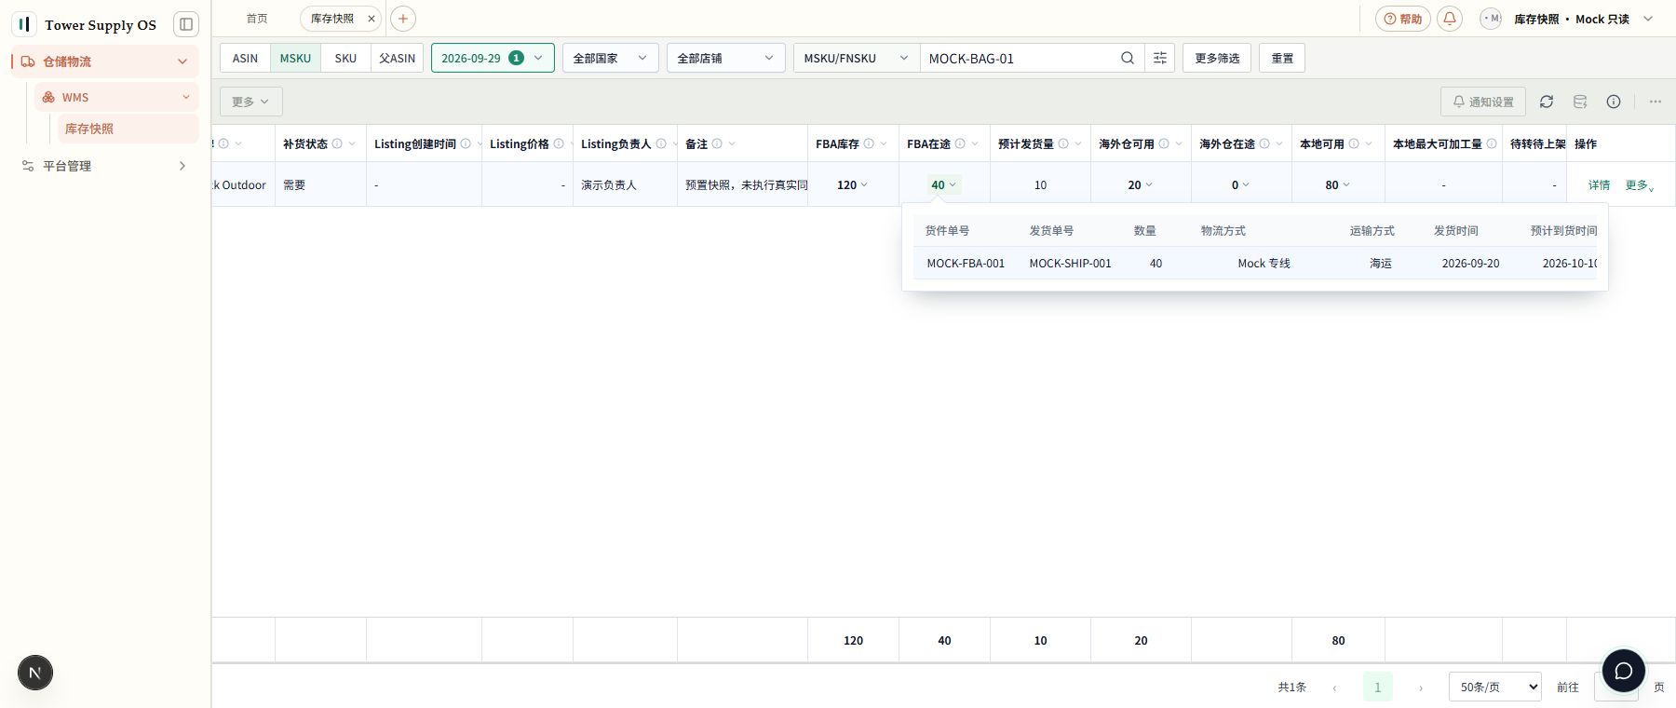Select the MSKU dimension
Screen dimensions: 1676x708
click(295, 58)
